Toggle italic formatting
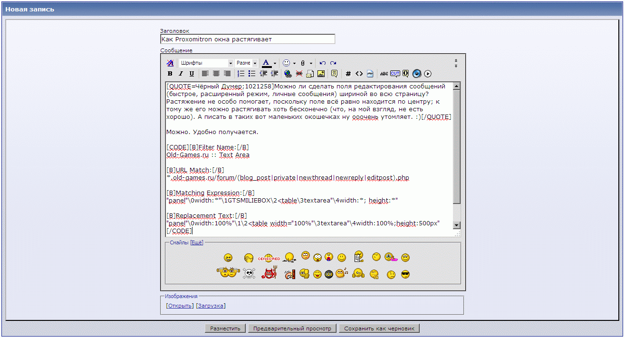Viewport: 625px width, 338px height. 181,74
